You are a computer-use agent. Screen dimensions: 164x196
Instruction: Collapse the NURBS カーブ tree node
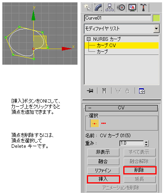(x=88, y=39)
